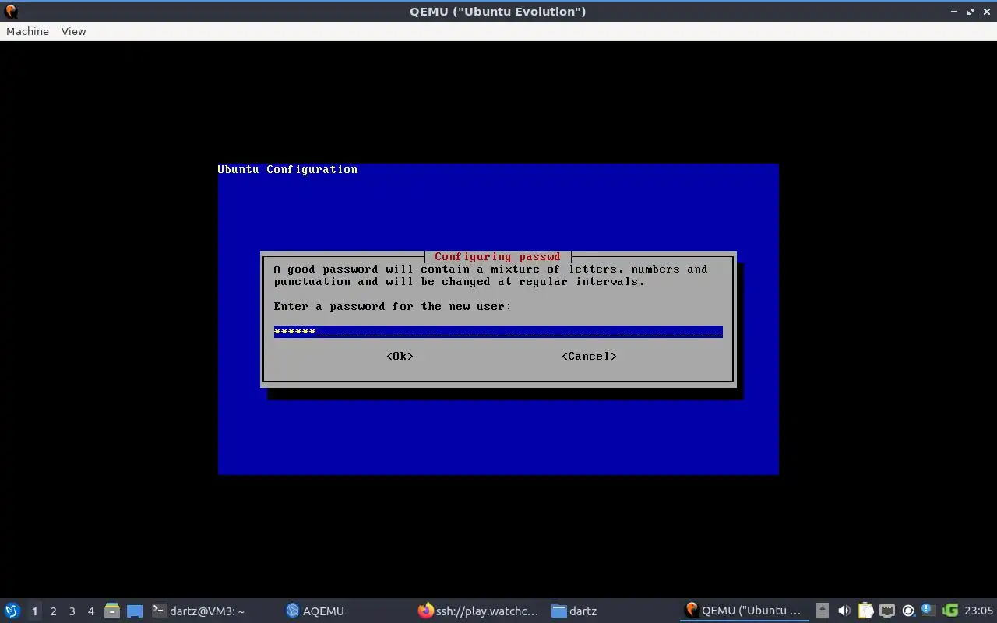Switch to workspace 1
Viewport: 997px width, 623px height.
pos(34,611)
